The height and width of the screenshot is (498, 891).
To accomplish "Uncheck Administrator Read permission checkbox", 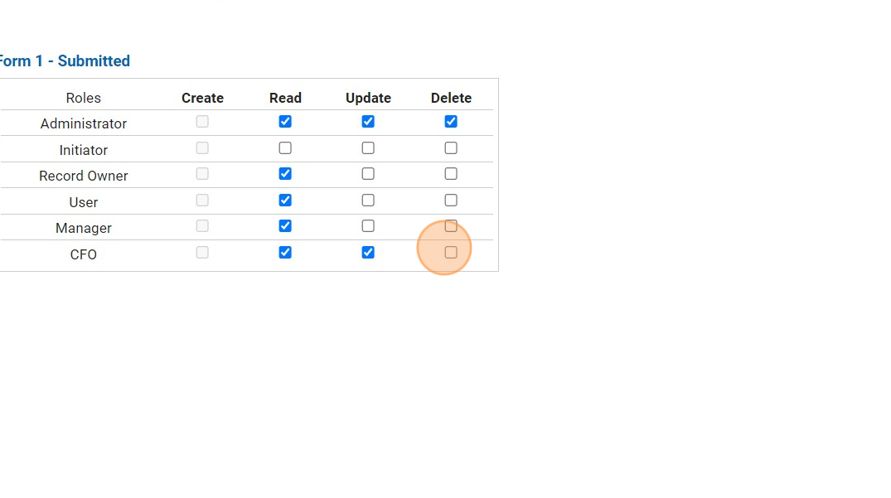I will 285,122.
